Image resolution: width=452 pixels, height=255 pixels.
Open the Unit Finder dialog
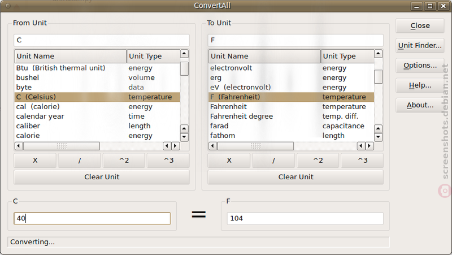point(420,46)
